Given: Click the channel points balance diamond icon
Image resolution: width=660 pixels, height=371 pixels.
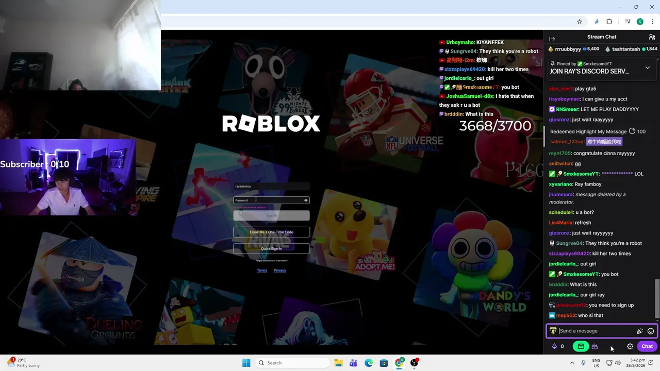Looking at the screenshot, I should click(554, 346).
